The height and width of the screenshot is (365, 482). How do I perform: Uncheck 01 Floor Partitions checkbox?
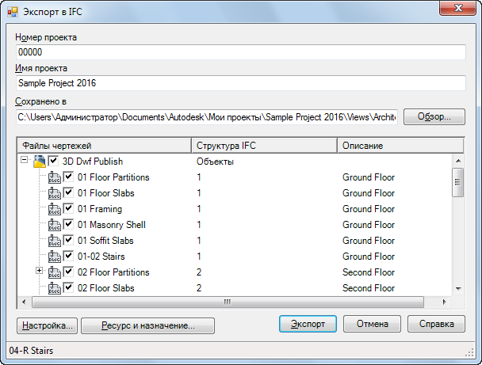click(68, 177)
